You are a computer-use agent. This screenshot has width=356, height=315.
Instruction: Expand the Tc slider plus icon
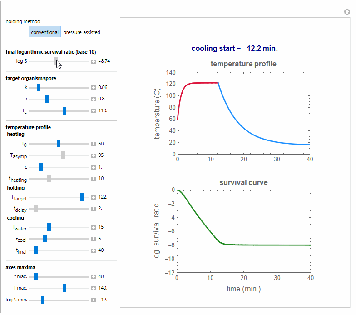(94, 111)
